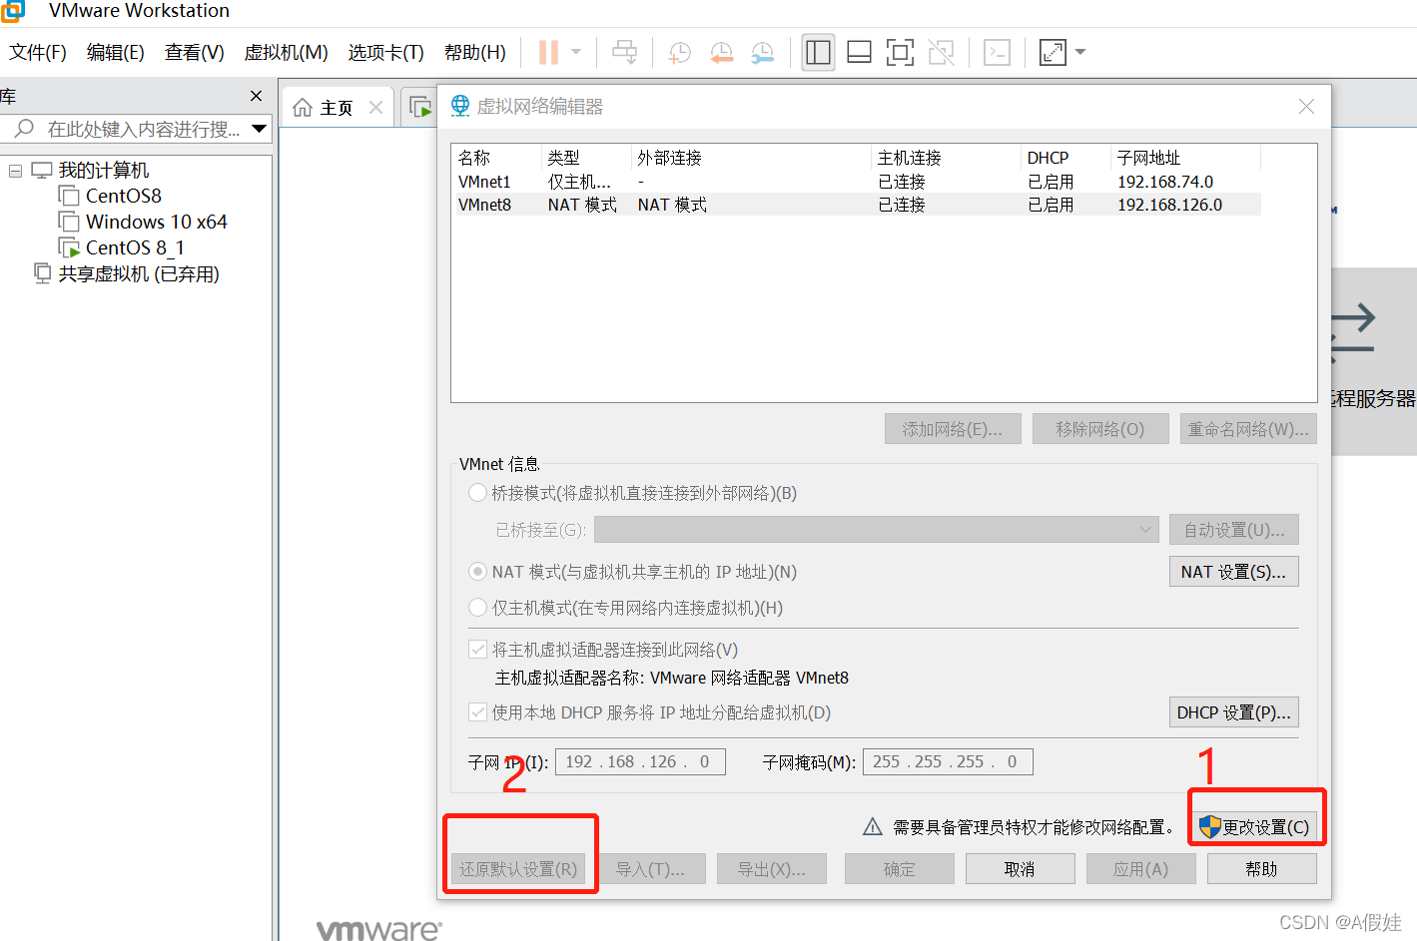Viewport: 1417px width, 941px height.
Task: Click the thumbnail bar view icon
Action: pyautogui.click(x=859, y=52)
